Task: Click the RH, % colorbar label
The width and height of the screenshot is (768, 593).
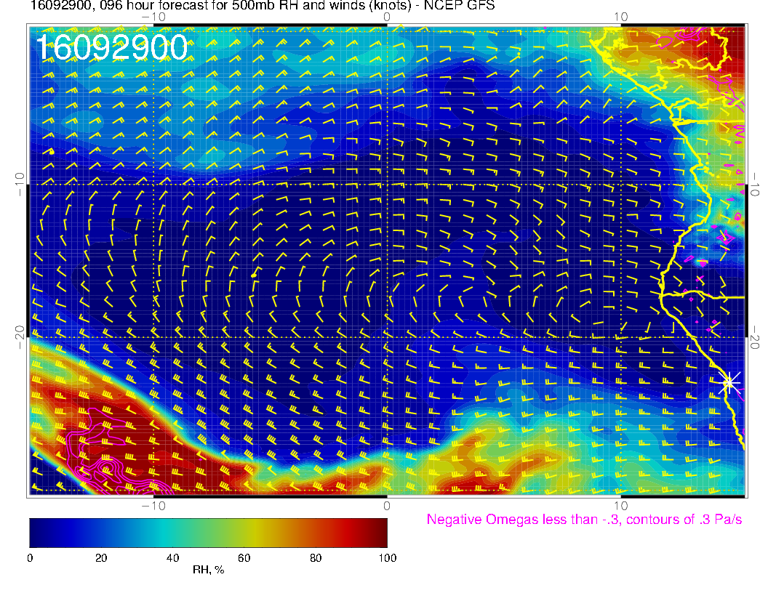Action: 208,570
